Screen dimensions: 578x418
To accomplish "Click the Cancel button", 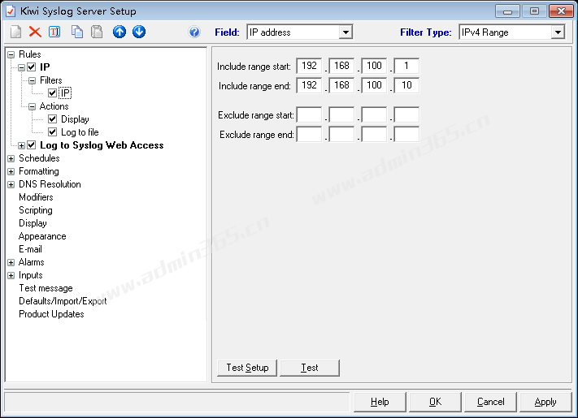I will [491, 402].
